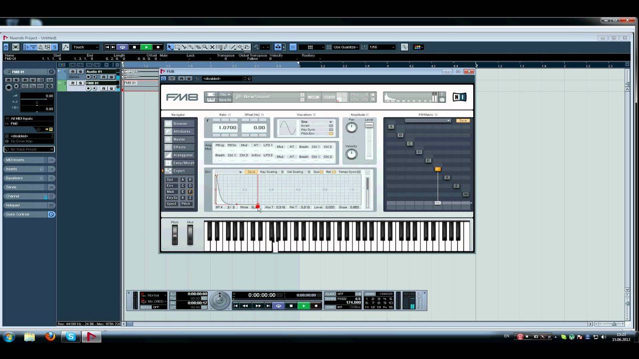The image size is (639, 359).
Task: Solo the Audio 01 track
Action: [x=80, y=71]
